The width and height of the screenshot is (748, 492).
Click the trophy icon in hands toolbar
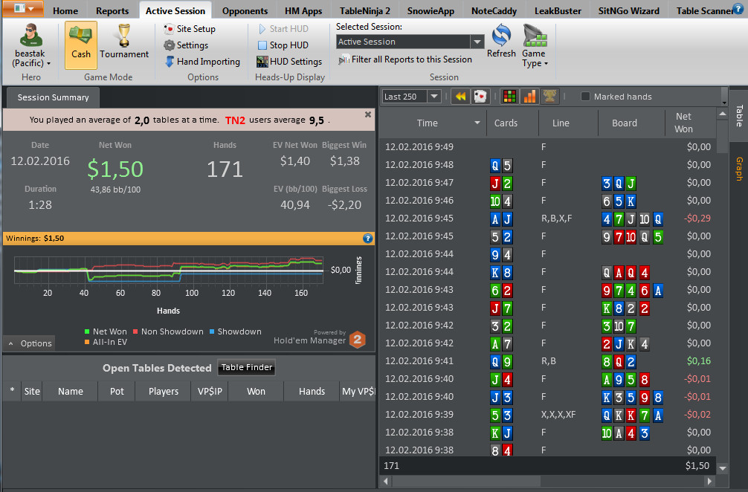[x=549, y=97]
